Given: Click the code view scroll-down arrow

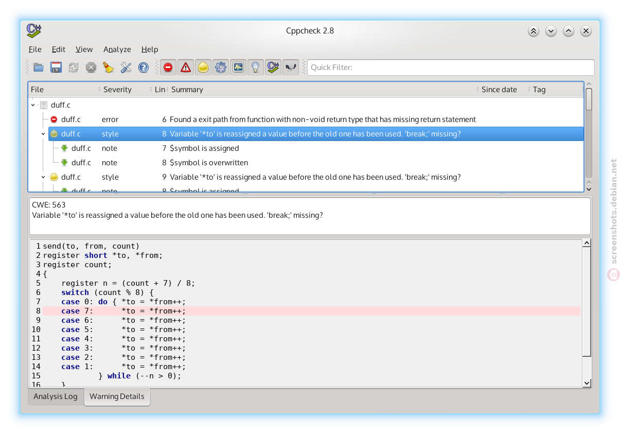Looking at the screenshot, I should (587, 383).
